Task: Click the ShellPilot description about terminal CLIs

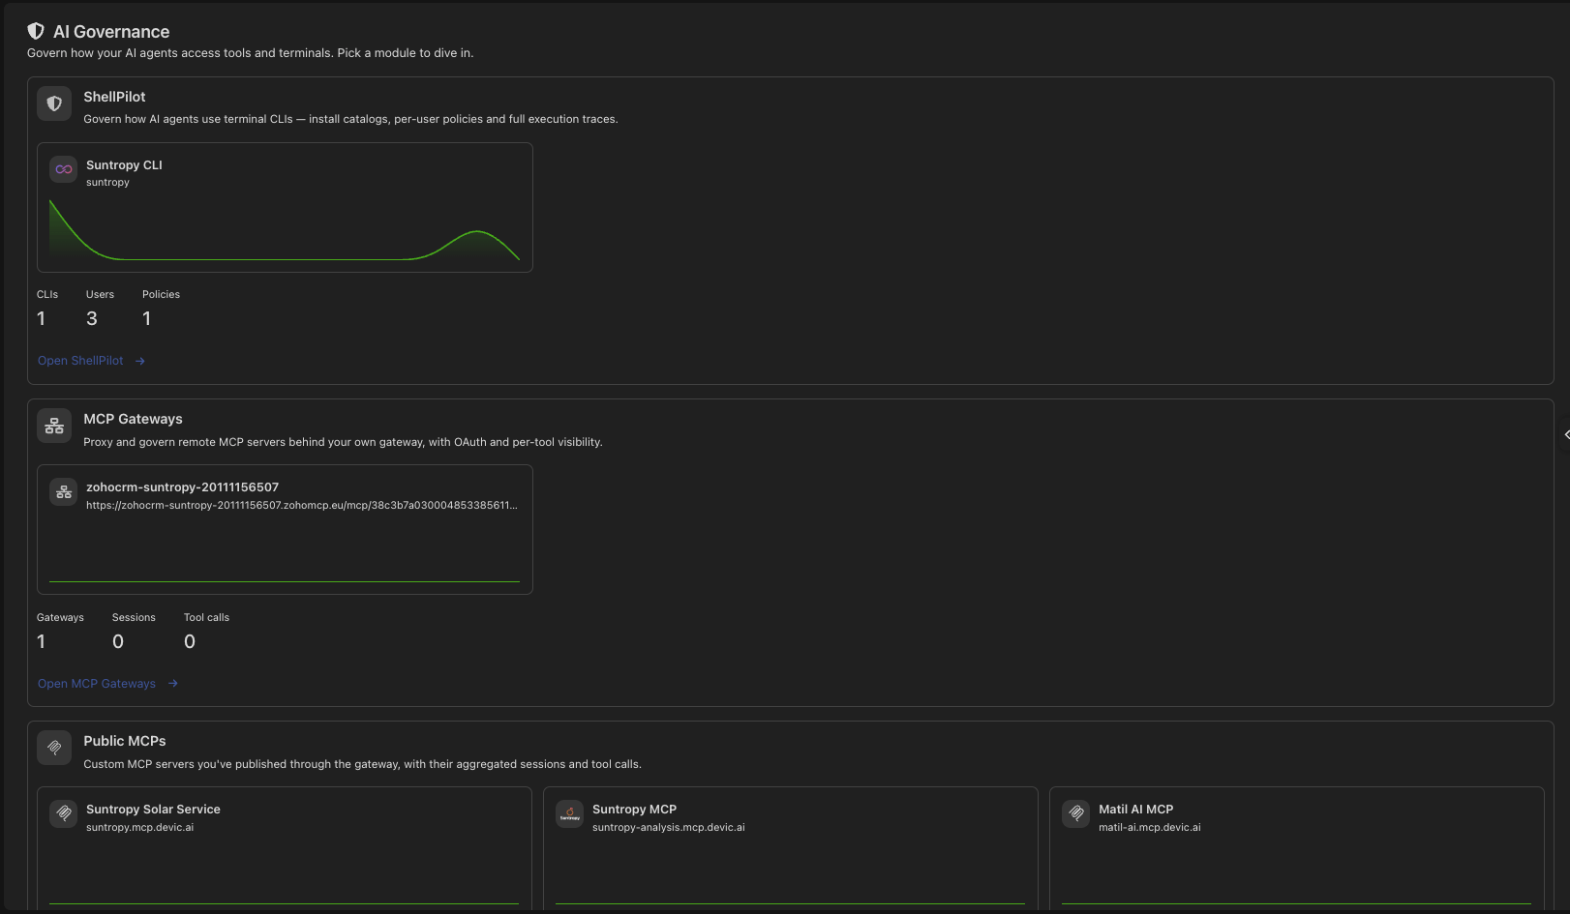Action: tap(350, 119)
